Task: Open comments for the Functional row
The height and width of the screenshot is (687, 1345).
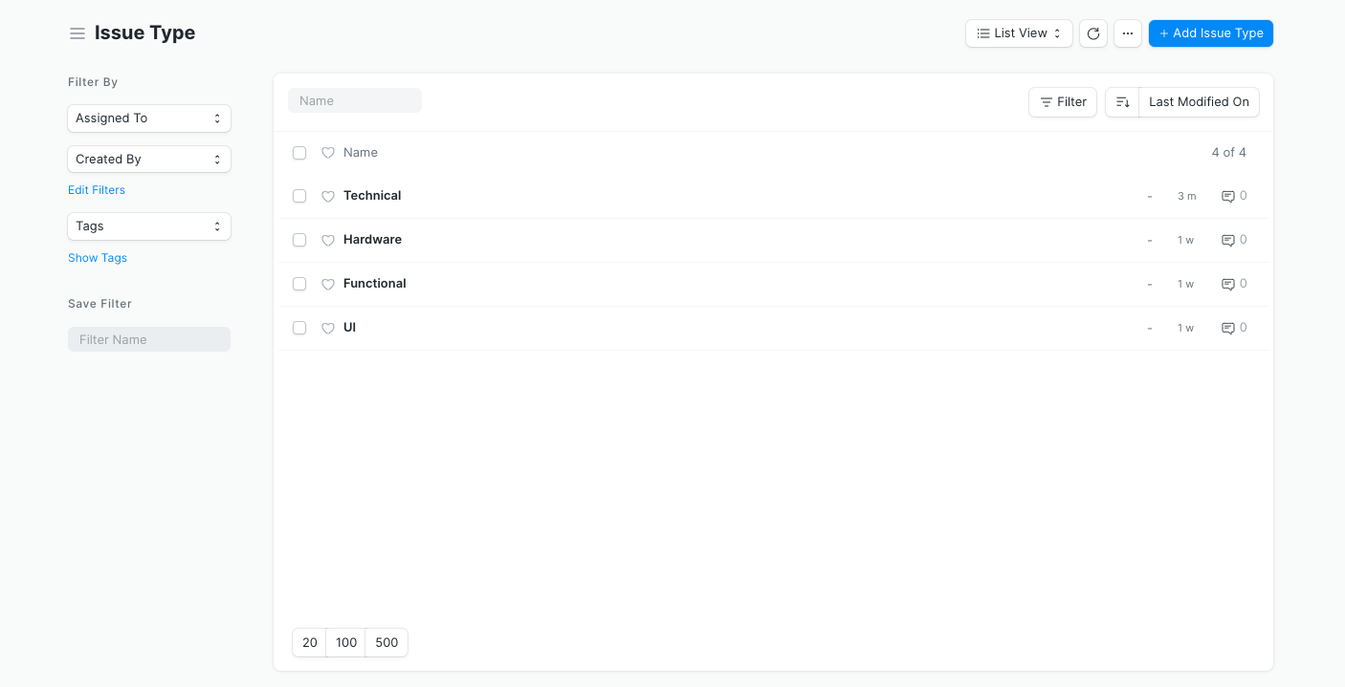Action: click(x=1228, y=284)
